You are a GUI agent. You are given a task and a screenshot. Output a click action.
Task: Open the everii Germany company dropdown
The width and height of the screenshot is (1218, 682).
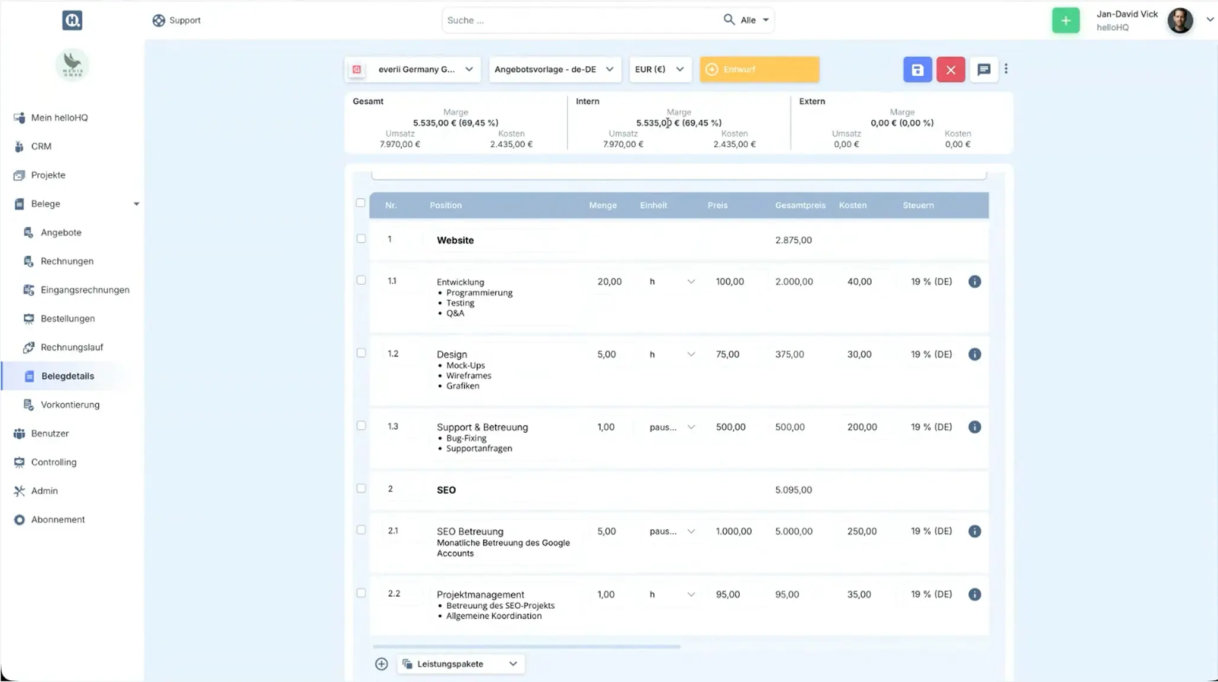tap(413, 69)
